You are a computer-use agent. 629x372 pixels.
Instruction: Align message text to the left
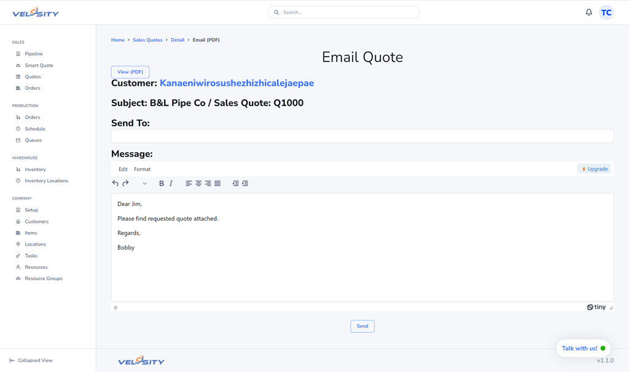(189, 184)
